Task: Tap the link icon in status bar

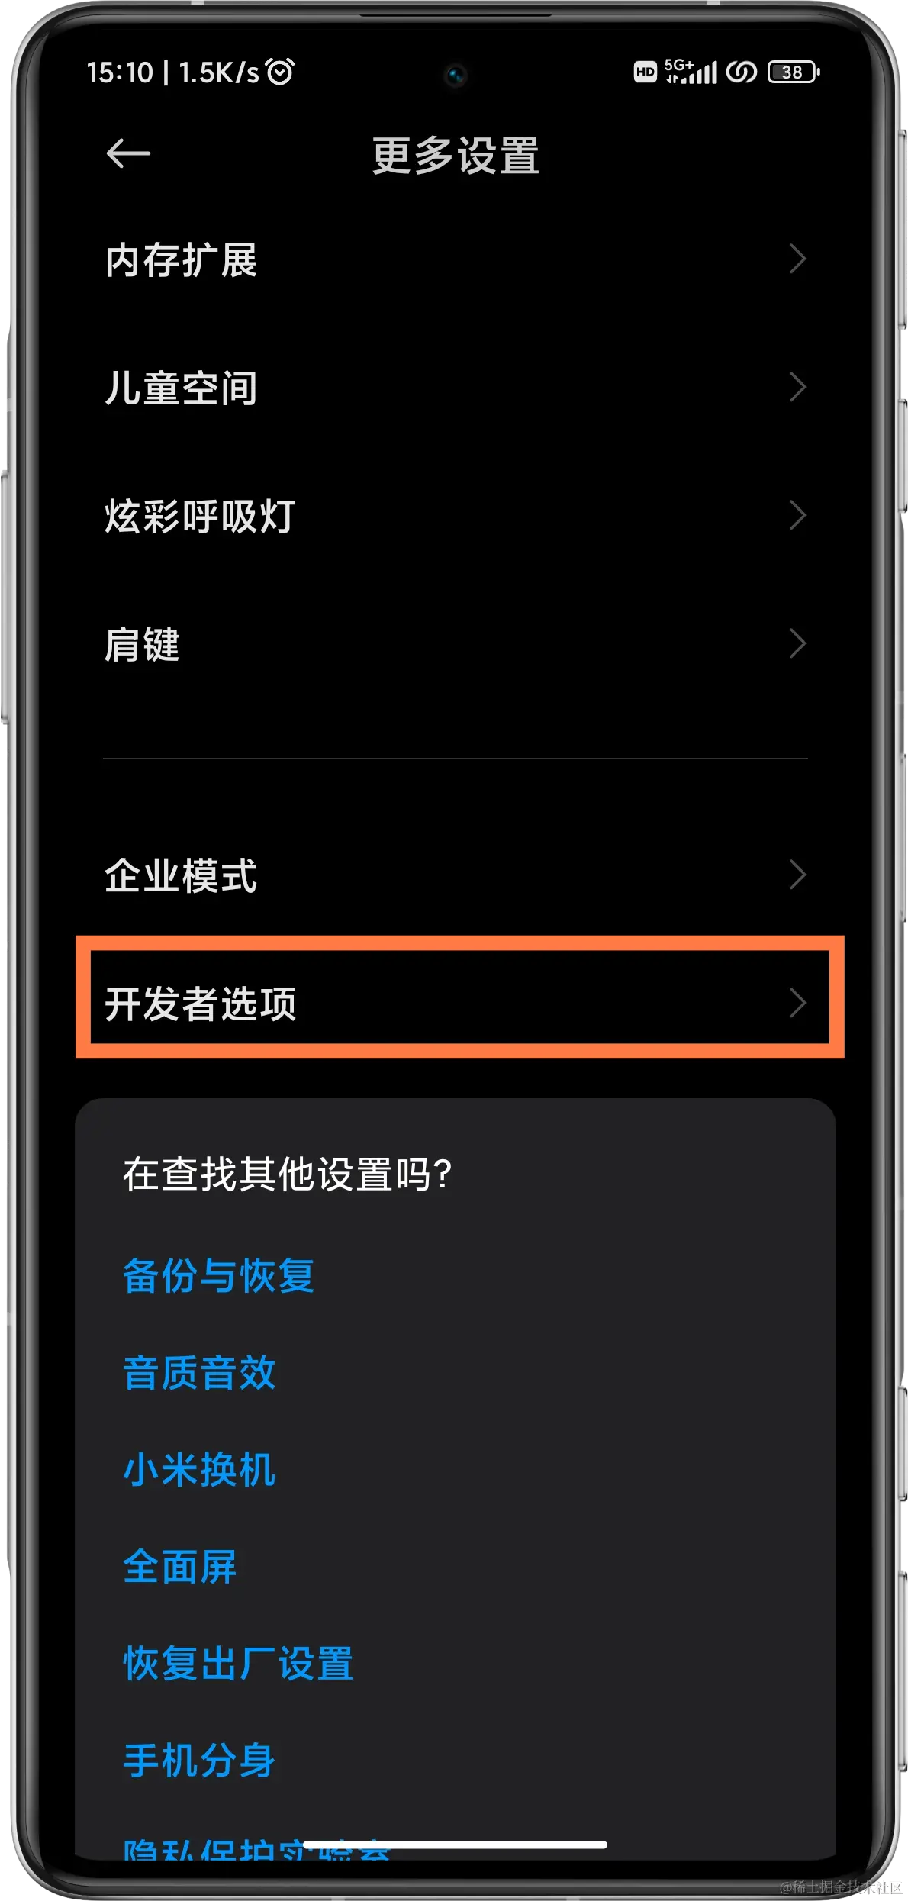Action: pyautogui.click(x=741, y=72)
